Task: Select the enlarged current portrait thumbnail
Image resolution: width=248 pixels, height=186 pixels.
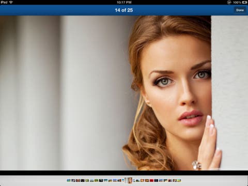Action: [x=129, y=180]
